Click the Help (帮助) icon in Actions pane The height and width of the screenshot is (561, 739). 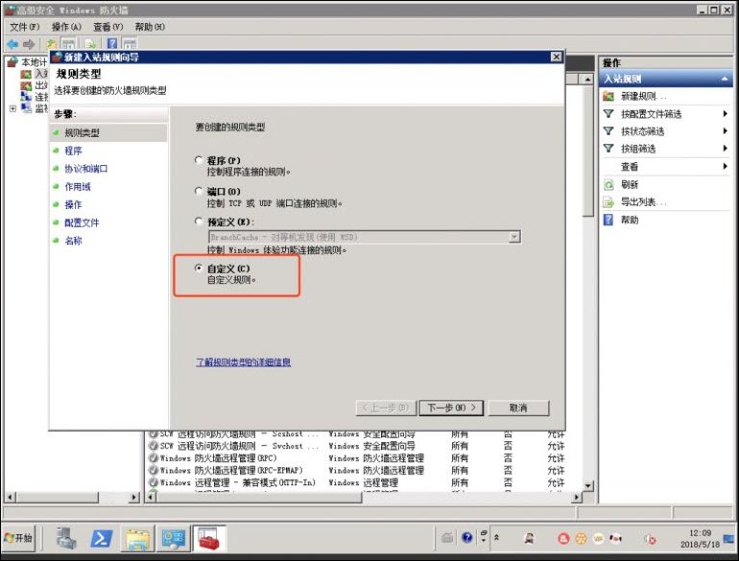pyautogui.click(x=608, y=220)
